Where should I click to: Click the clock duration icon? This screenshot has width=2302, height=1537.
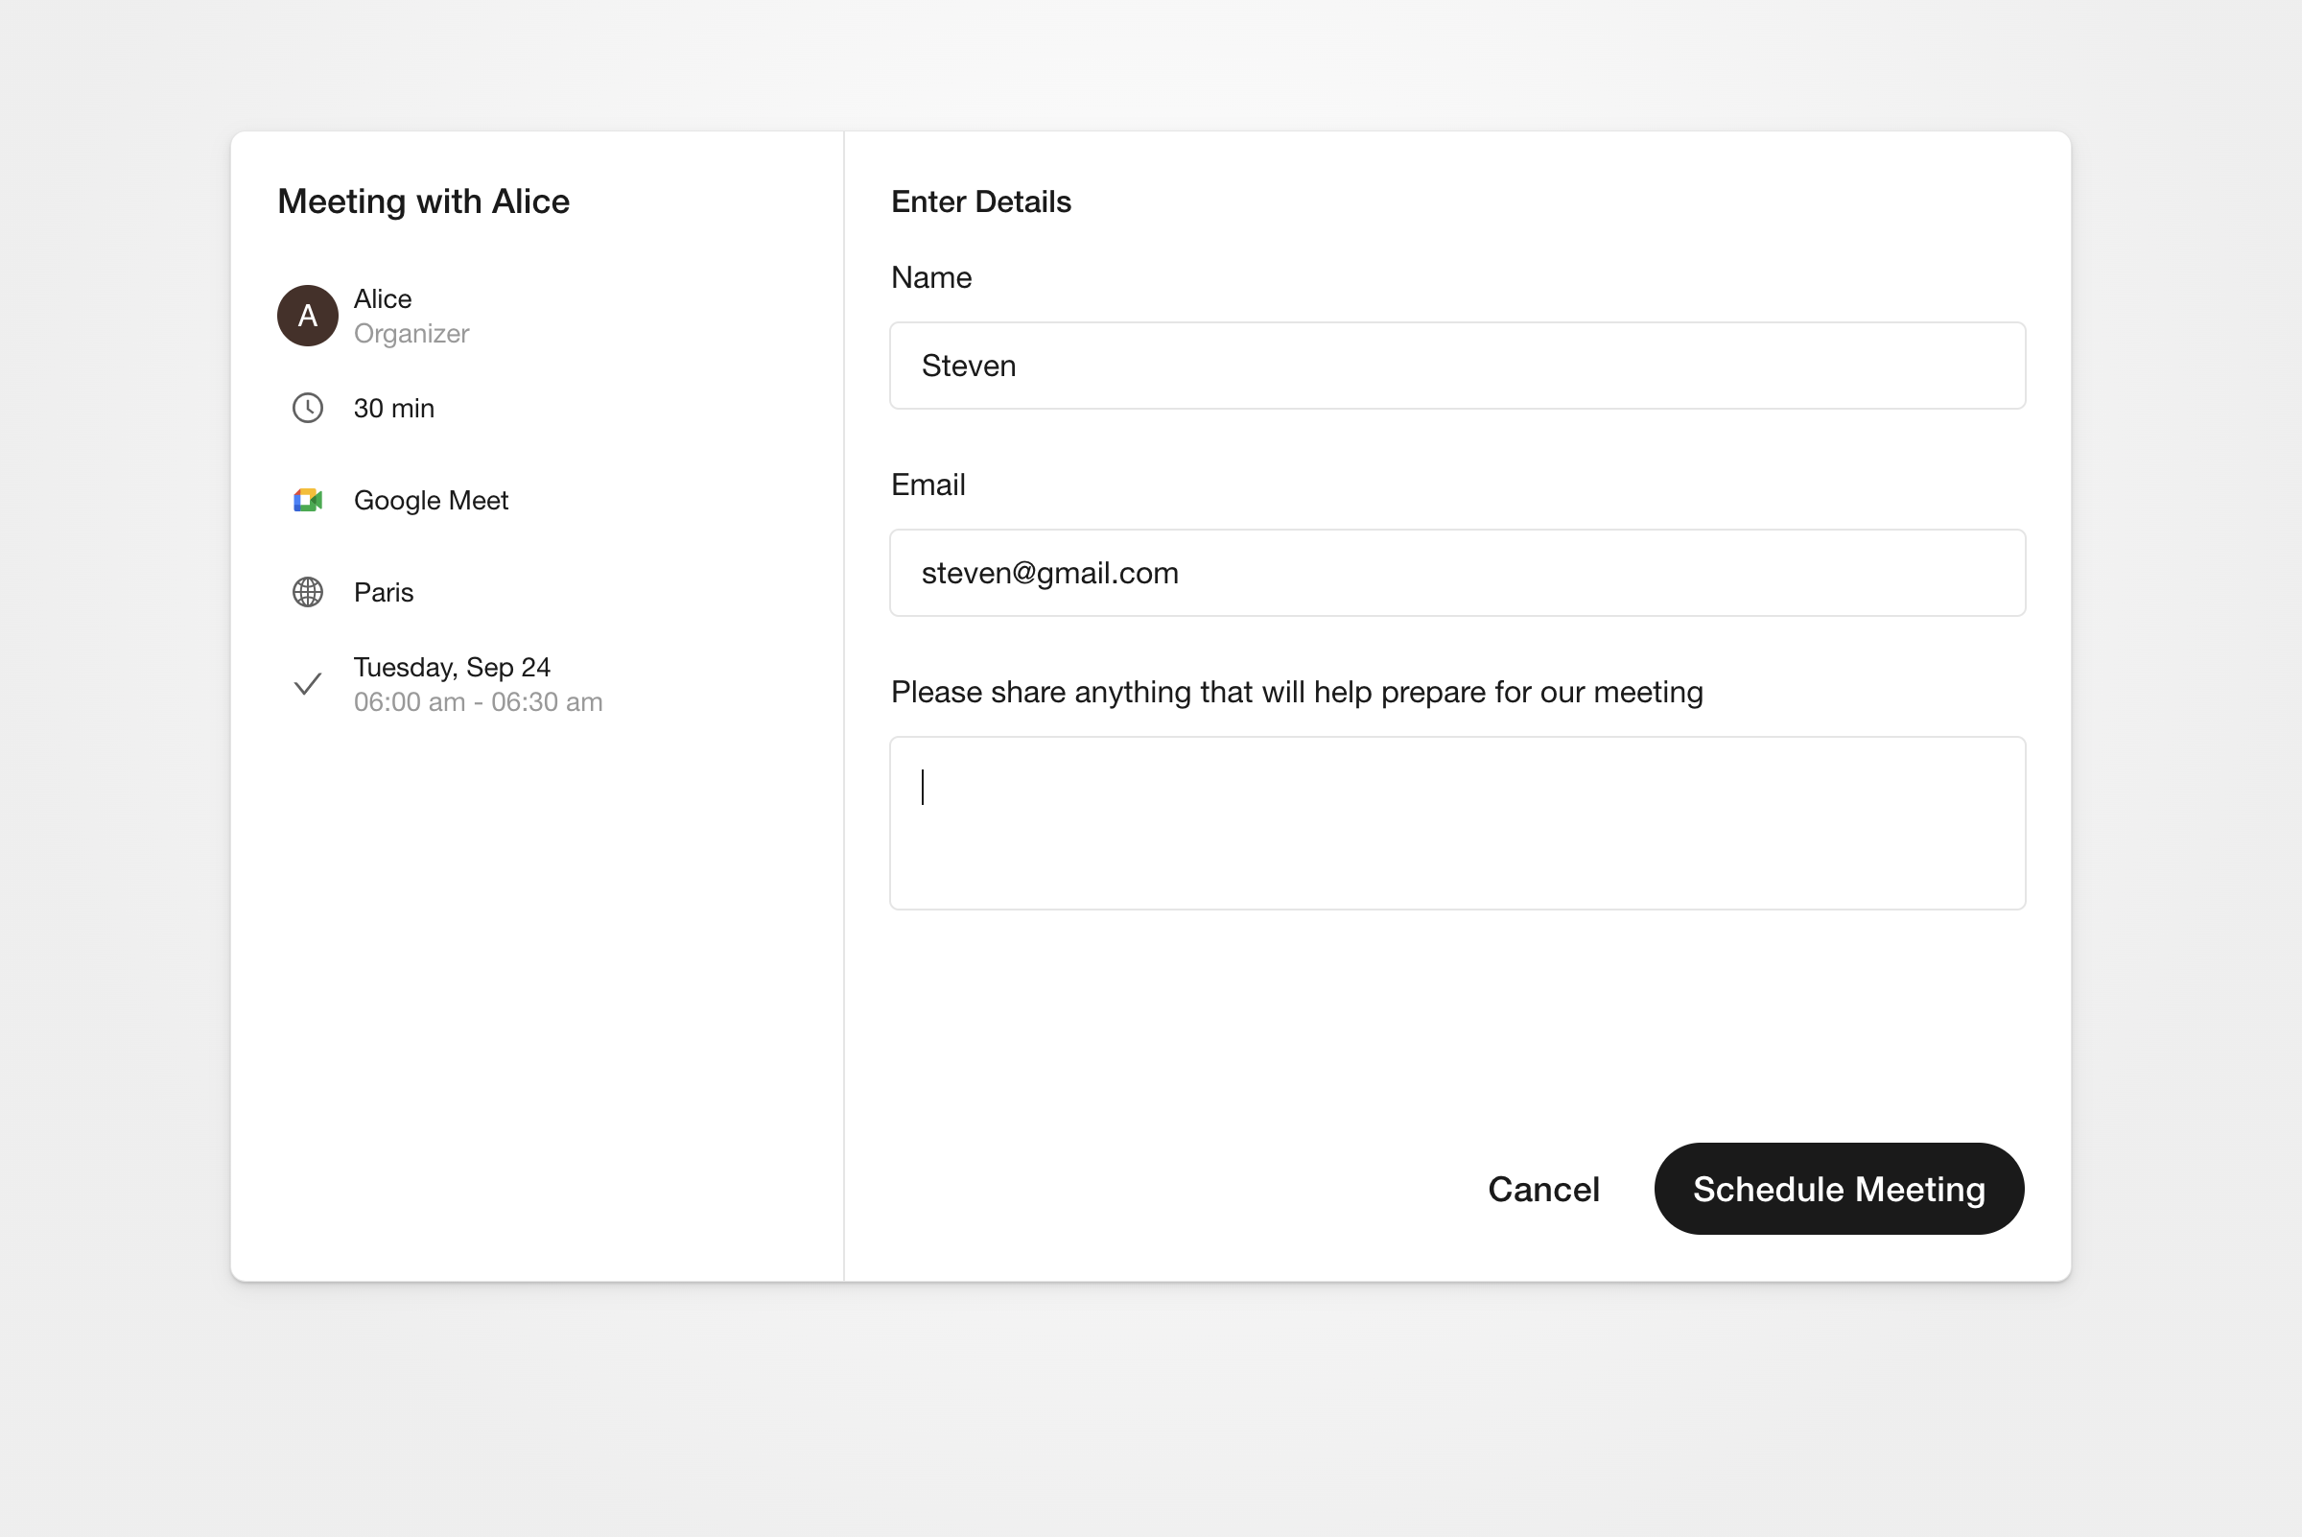point(308,408)
